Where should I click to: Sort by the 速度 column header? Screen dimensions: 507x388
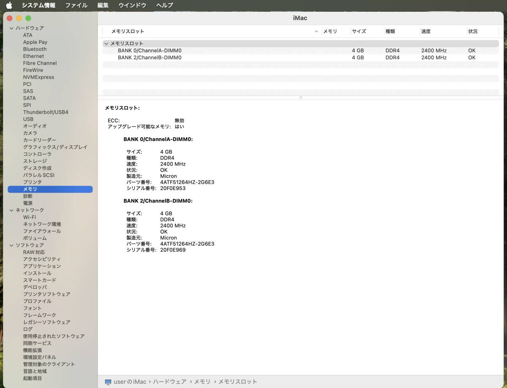[426, 31]
